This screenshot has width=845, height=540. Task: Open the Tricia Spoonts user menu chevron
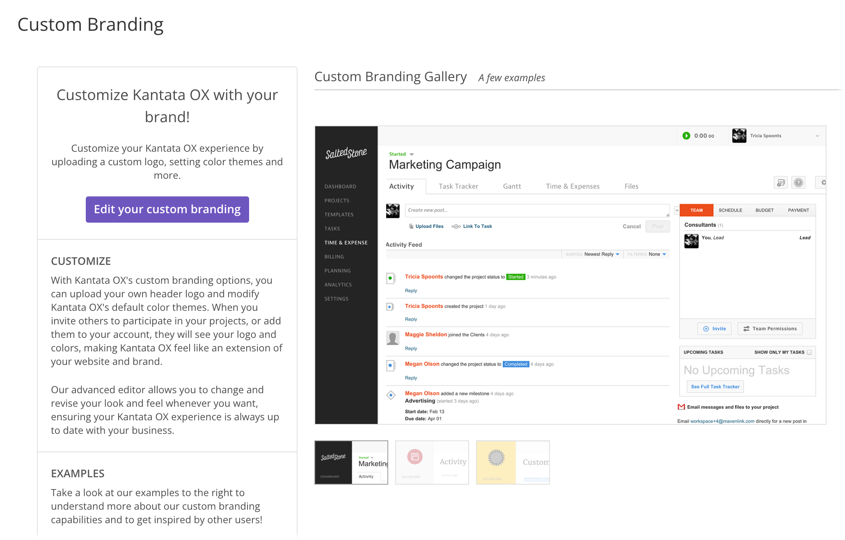817,136
